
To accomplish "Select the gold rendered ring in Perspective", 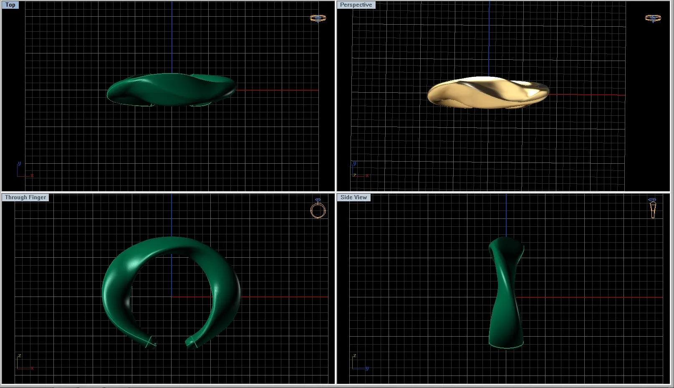I will click(487, 93).
